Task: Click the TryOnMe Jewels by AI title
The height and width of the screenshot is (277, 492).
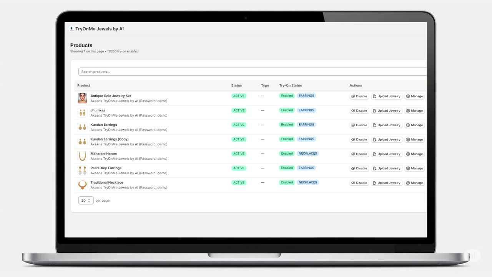Action: tap(100, 29)
